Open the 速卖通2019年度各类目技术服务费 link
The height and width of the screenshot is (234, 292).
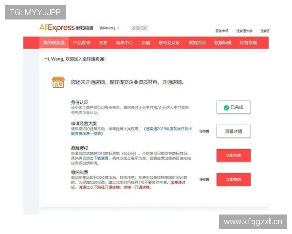coord(131,131)
